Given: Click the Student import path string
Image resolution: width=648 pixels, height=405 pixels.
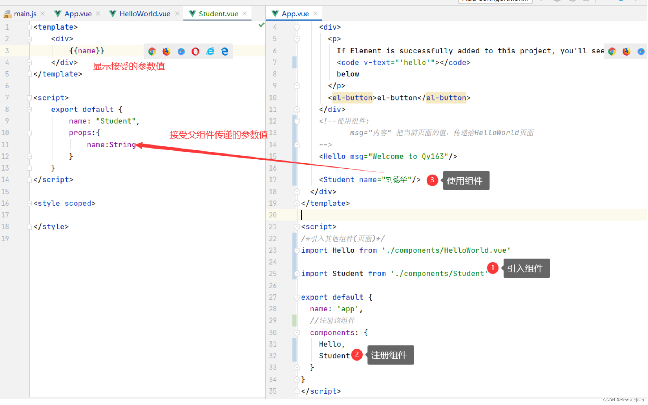Looking at the screenshot, I should pos(439,274).
